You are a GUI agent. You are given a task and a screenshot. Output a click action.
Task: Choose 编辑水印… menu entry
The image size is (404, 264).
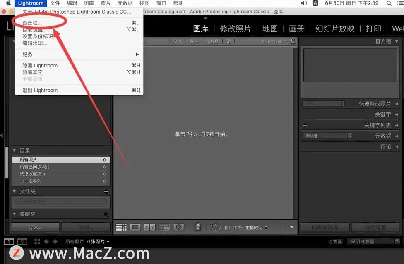79,43
